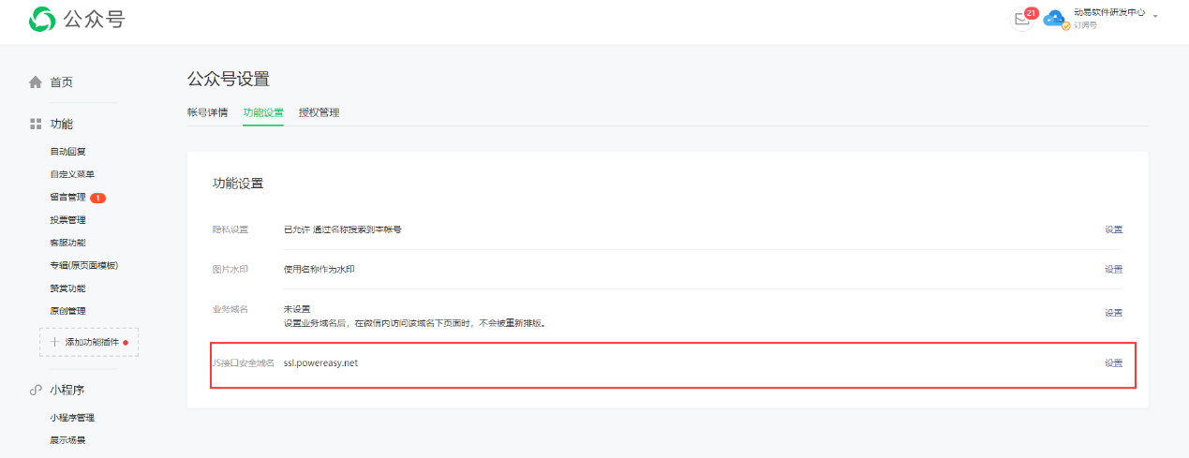
Task: Select the 功能设置 tab
Action: [x=262, y=112]
